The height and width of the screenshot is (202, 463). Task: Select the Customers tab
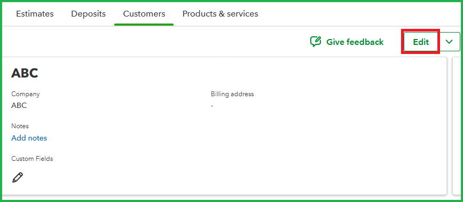click(144, 13)
